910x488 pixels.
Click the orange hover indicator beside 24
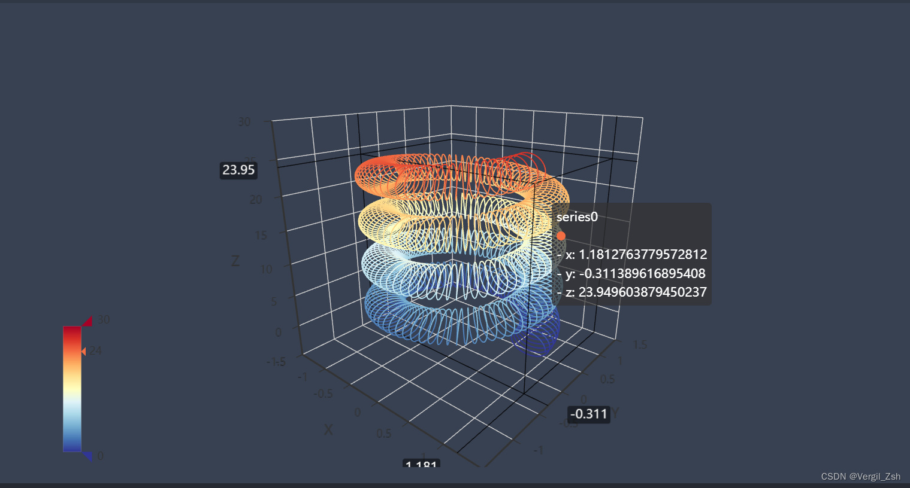click(84, 351)
